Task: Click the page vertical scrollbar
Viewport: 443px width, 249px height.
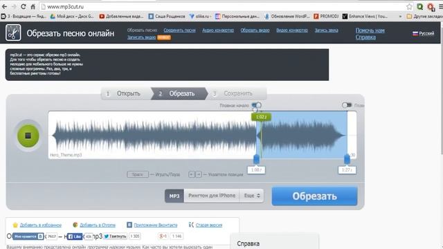Action: pyautogui.click(x=442, y=89)
